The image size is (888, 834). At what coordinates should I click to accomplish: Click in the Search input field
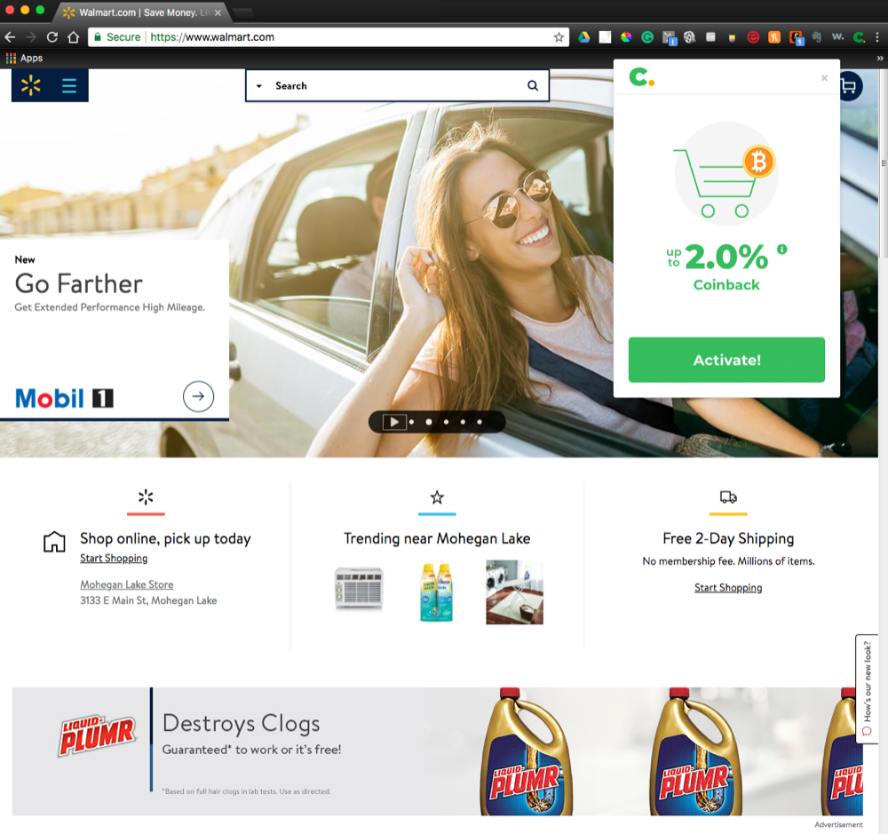395,86
